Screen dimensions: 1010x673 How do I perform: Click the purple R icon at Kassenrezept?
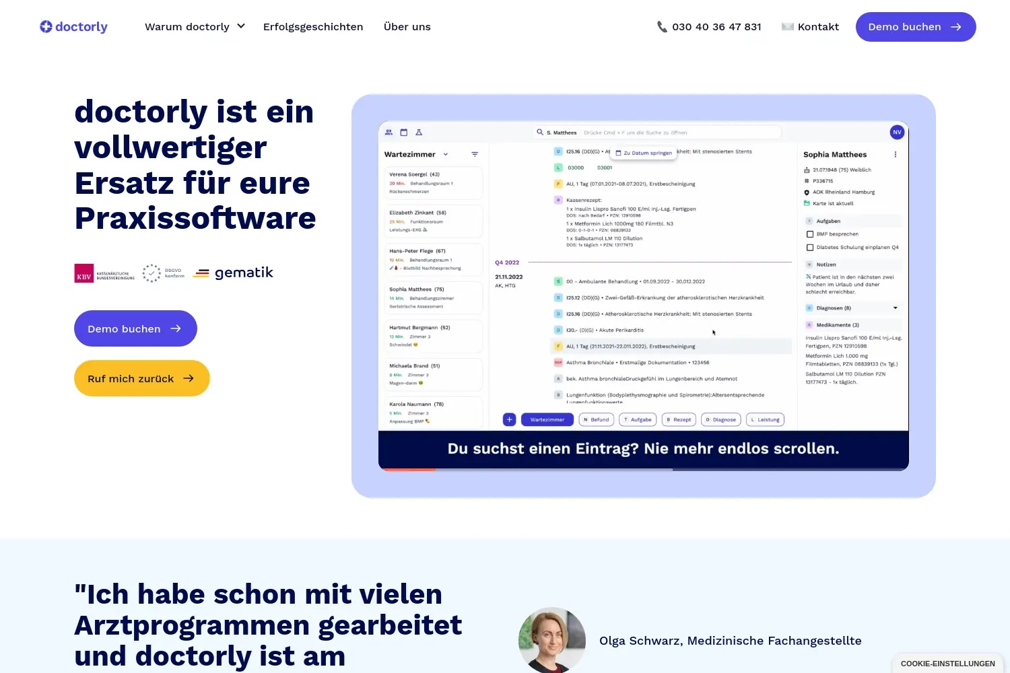point(558,200)
